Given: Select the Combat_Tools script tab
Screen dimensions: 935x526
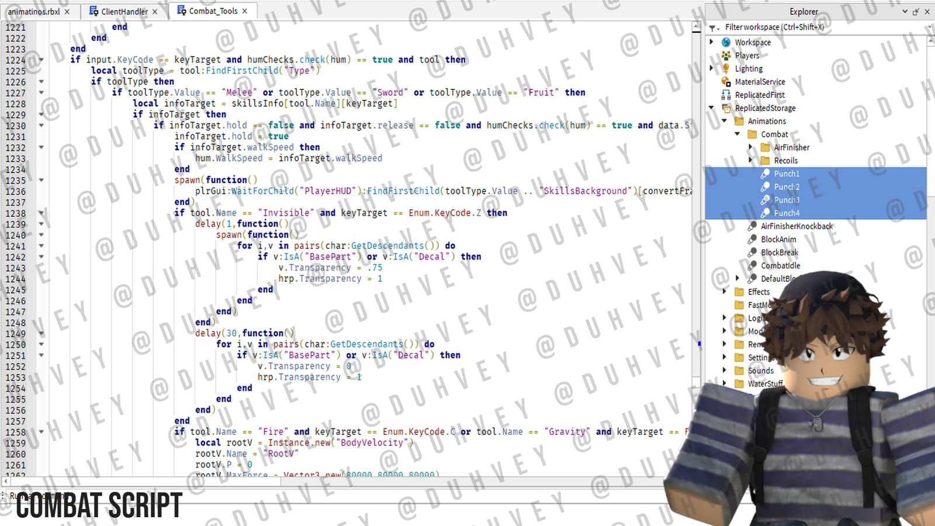Looking at the screenshot, I should pyautogui.click(x=213, y=11).
